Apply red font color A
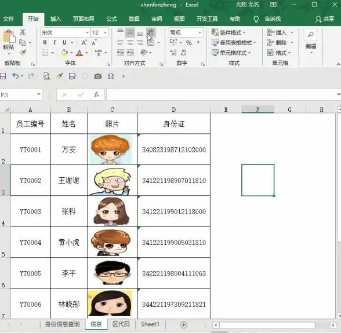The height and width of the screenshot is (333, 341). 79,53
